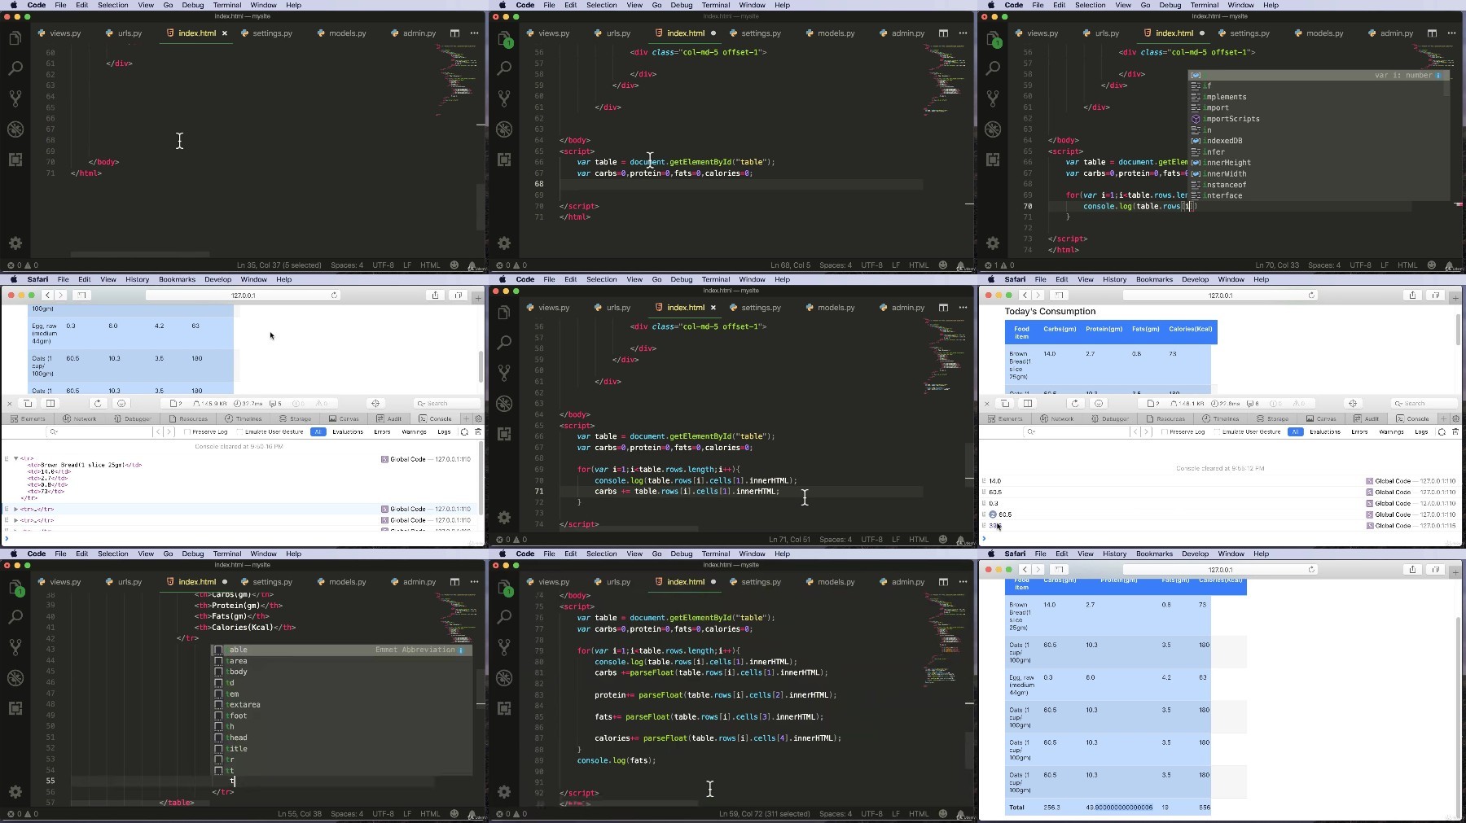This screenshot has width=1466, height=823.
Task: Select Spaces: 4 in status bar showing Ln 70, Col 33
Action: [1323, 265]
